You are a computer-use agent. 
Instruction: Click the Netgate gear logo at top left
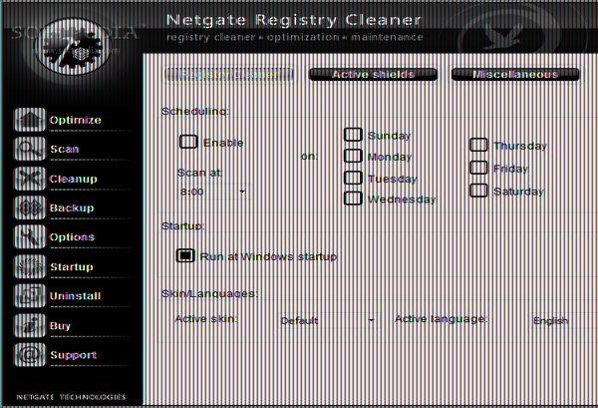(x=73, y=47)
